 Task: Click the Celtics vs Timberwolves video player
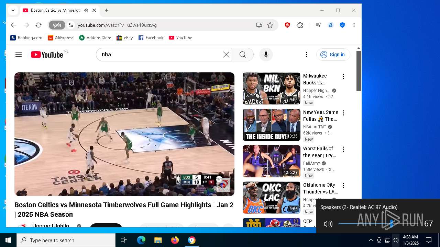pyautogui.click(x=124, y=134)
